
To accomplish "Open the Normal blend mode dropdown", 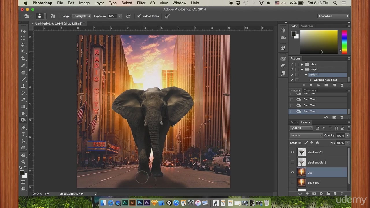I will point(306,135).
